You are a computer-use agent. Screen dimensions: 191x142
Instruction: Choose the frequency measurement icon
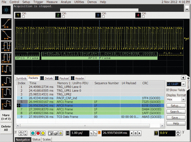pos(6,58)
